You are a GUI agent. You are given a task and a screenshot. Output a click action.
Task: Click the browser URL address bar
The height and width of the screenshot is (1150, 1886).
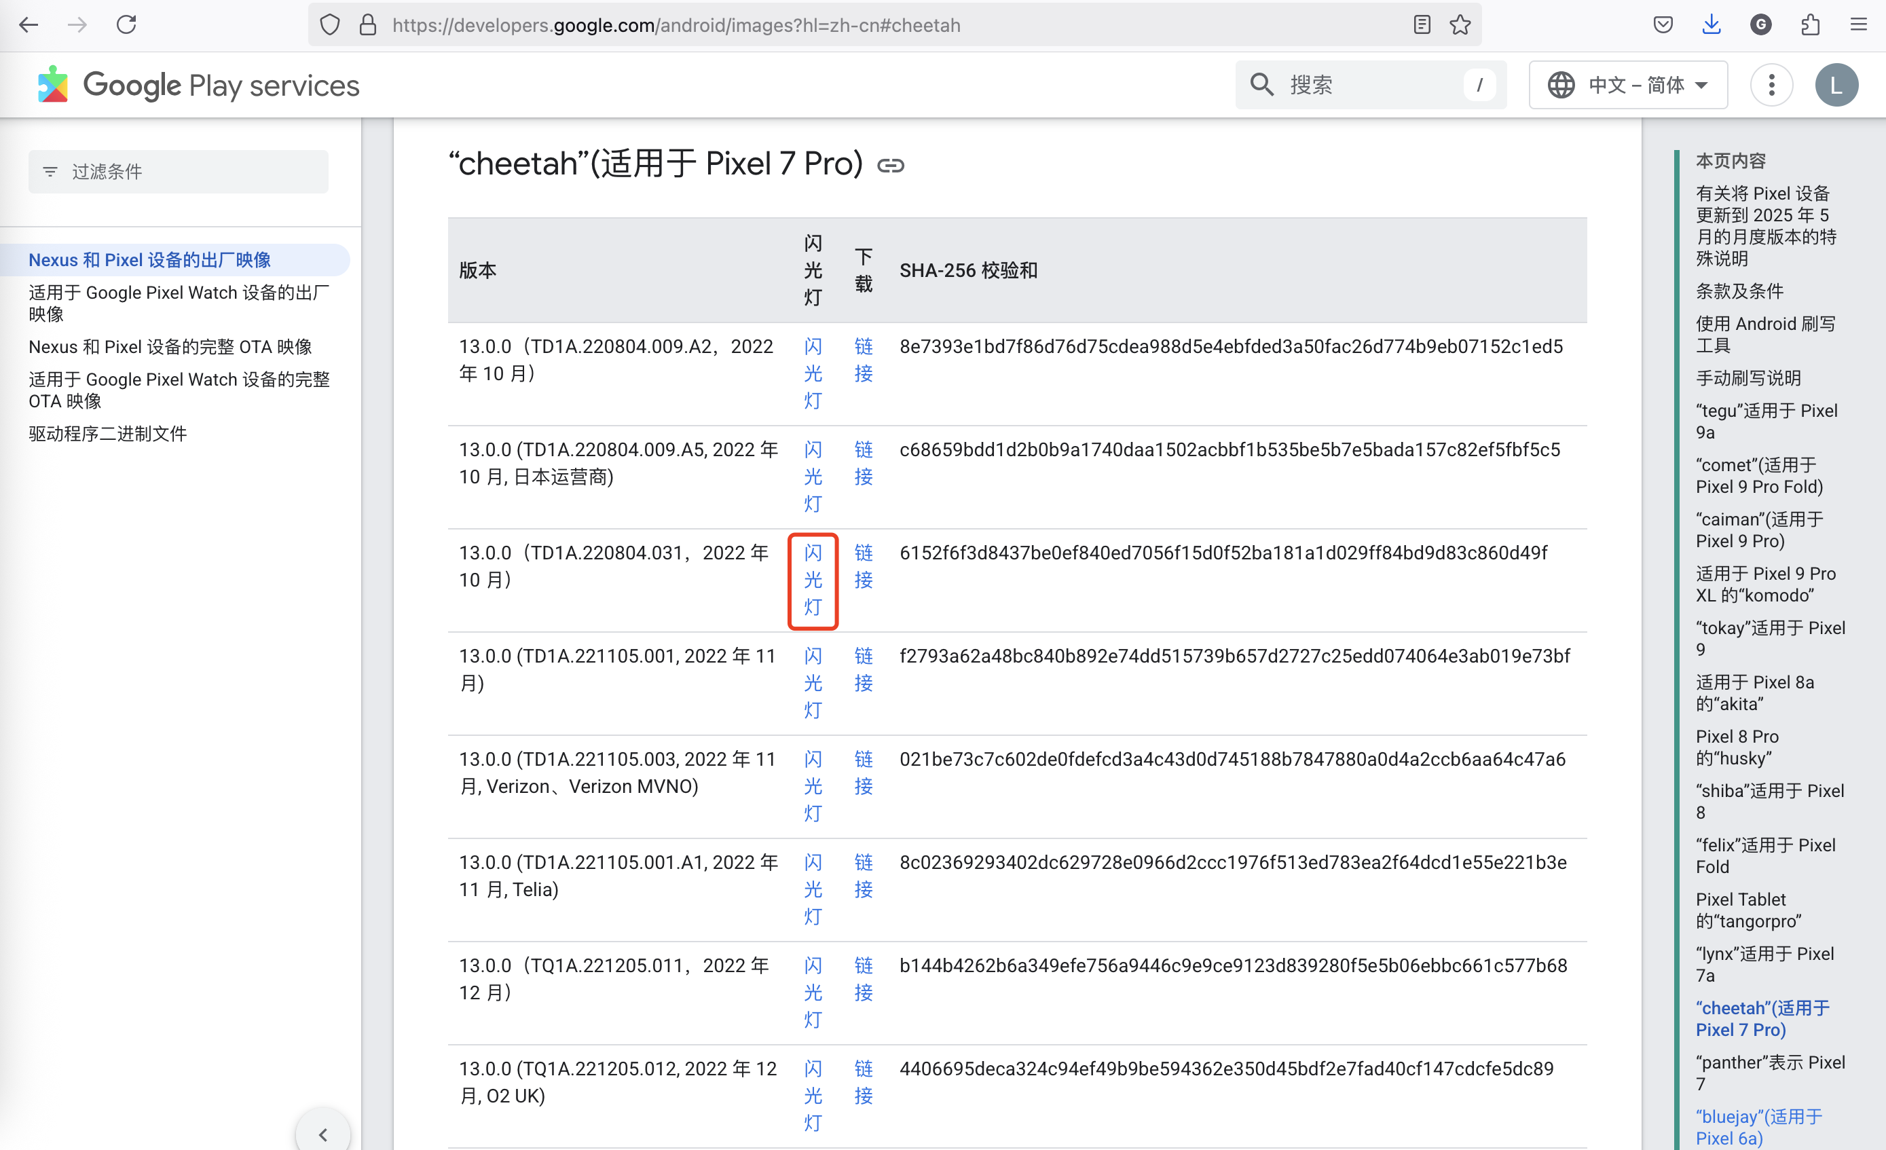tap(894, 25)
